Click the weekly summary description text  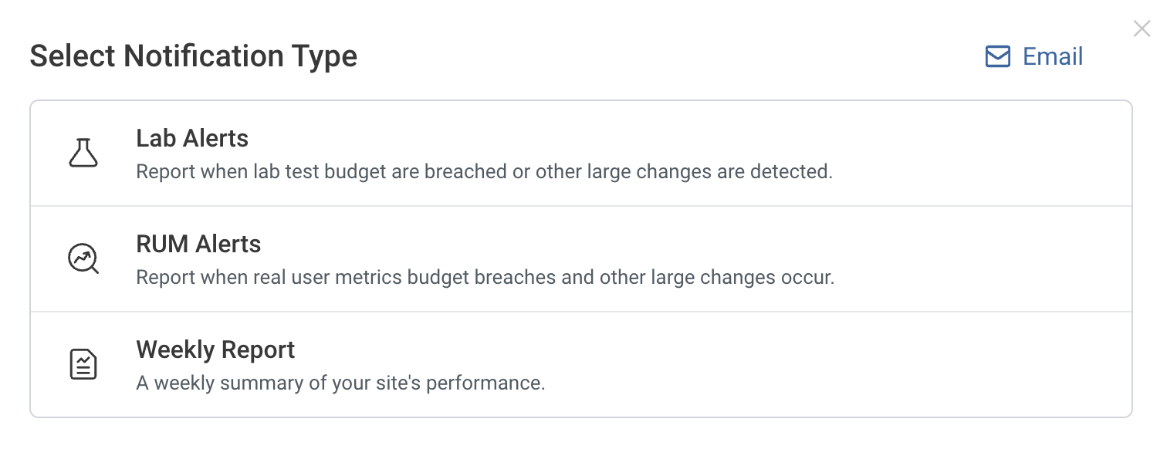coord(340,383)
